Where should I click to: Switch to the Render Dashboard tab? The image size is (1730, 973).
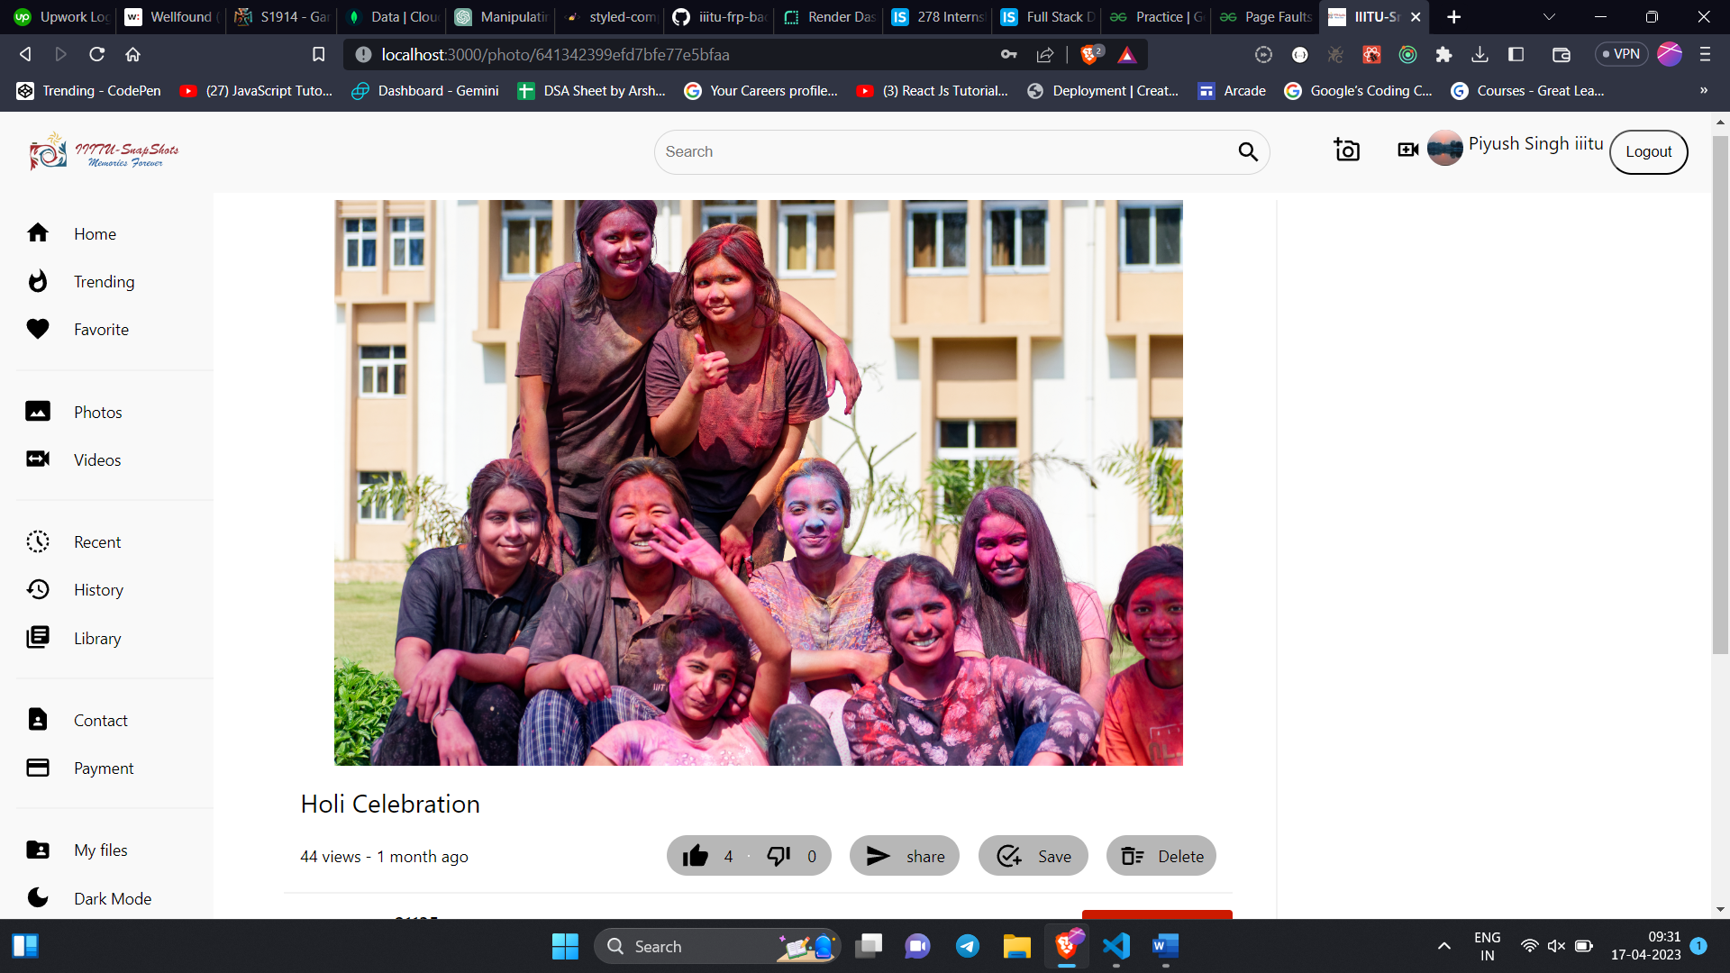[x=829, y=17]
